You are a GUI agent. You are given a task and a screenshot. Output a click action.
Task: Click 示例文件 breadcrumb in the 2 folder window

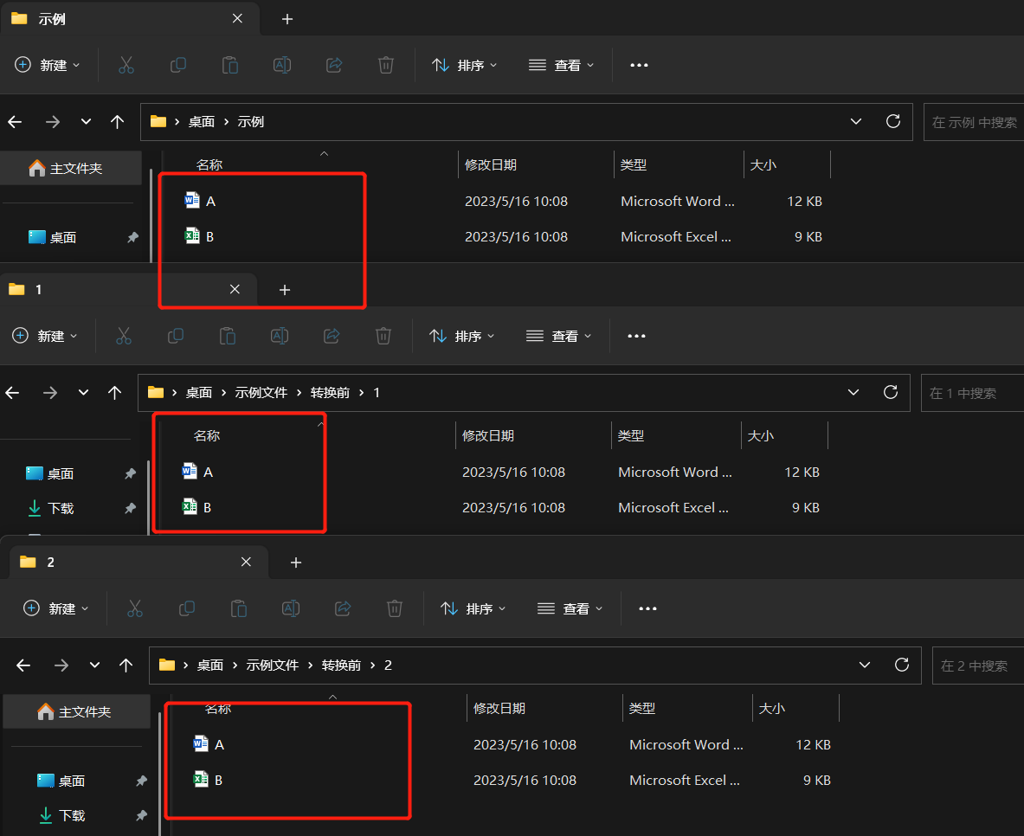click(x=273, y=665)
